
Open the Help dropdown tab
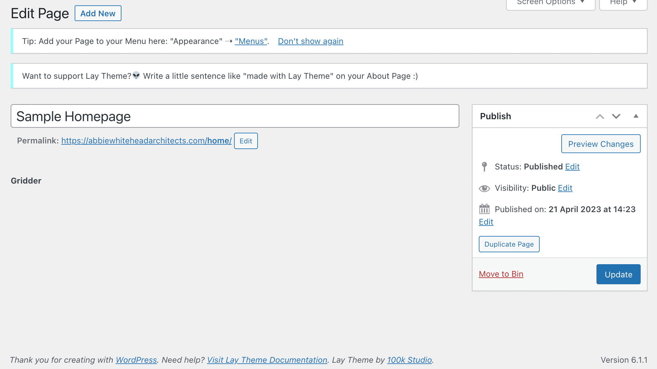[623, 3]
